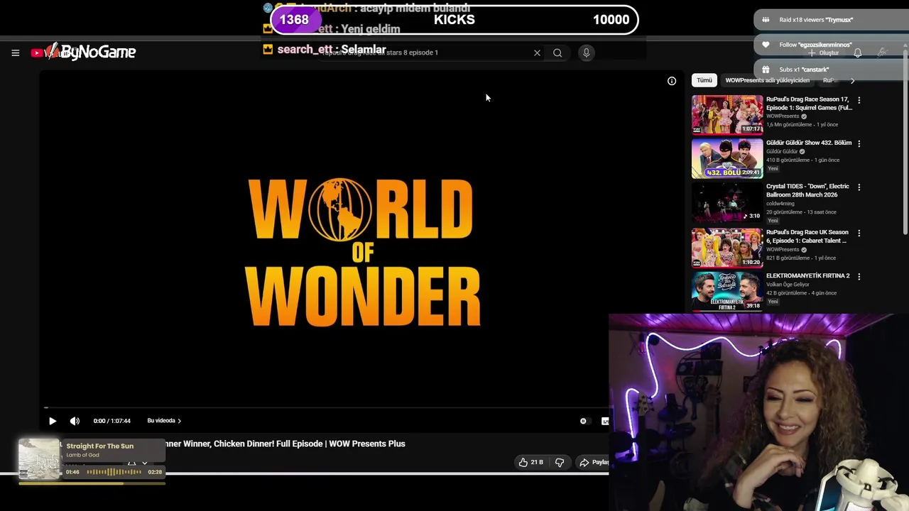Play the World of Wonder video
Screen dimensions: 909x511
(x=53, y=421)
